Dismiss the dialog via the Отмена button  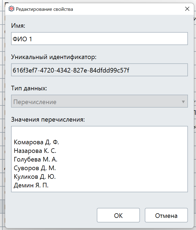tap(166, 215)
